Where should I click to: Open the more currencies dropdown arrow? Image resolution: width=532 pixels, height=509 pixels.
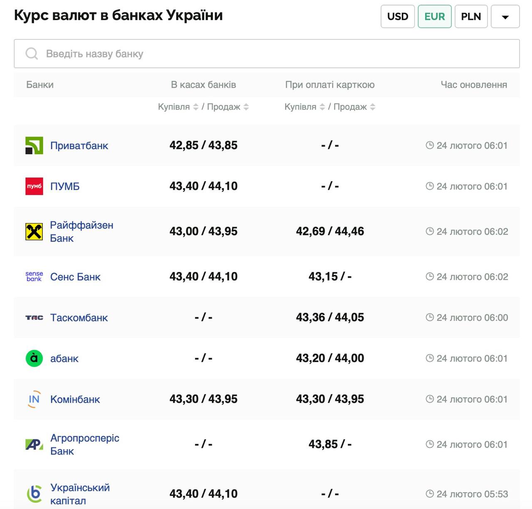[x=505, y=17]
